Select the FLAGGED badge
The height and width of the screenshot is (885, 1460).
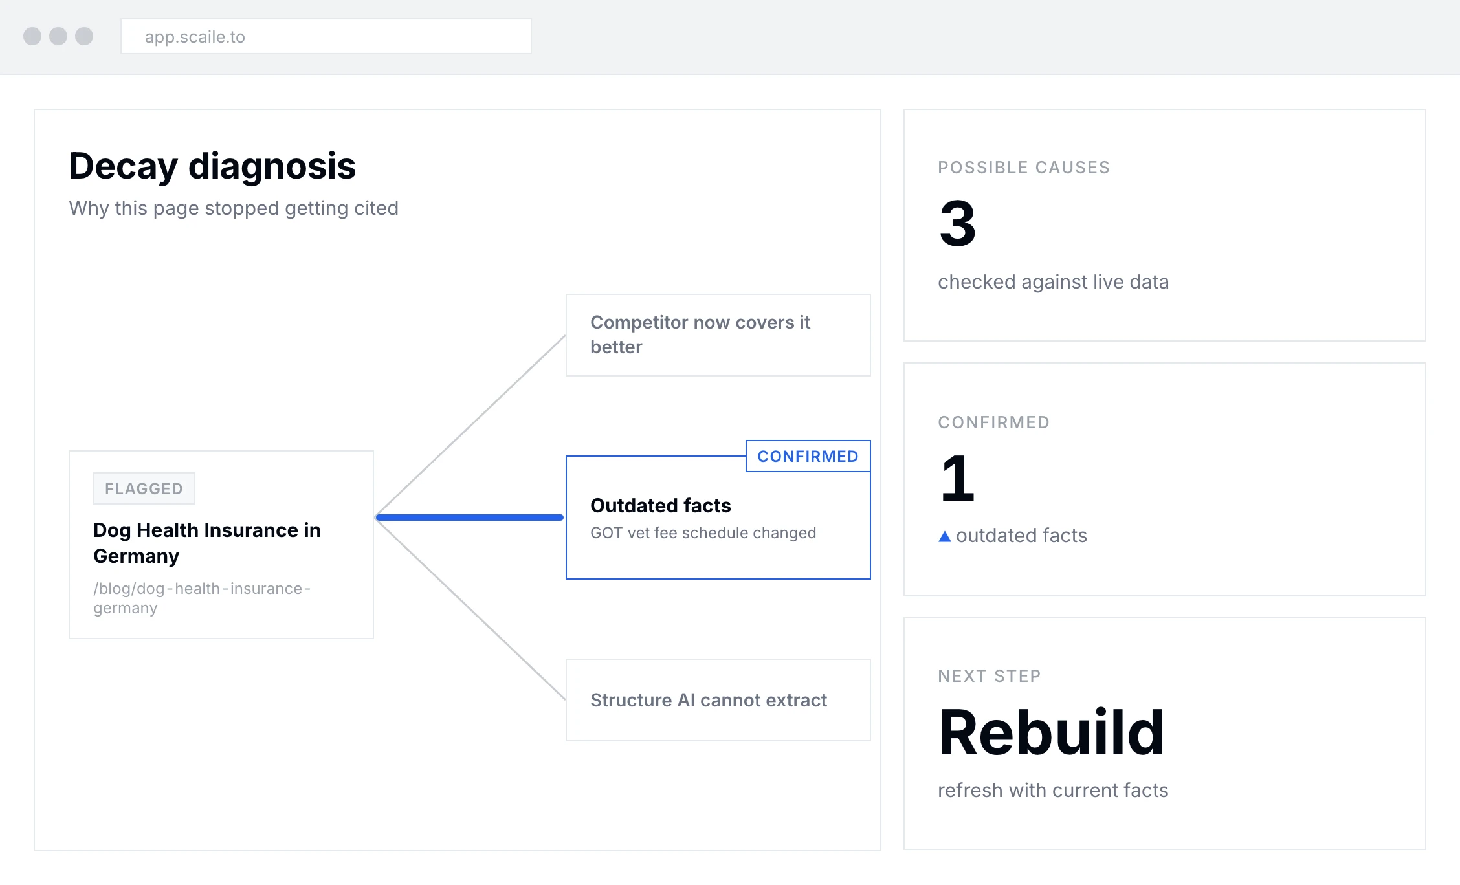tap(144, 488)
